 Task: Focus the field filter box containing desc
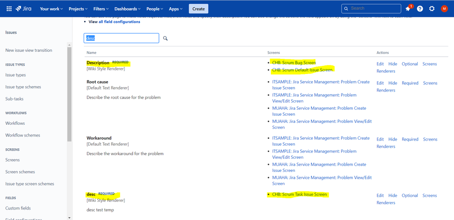click(121, 38)
